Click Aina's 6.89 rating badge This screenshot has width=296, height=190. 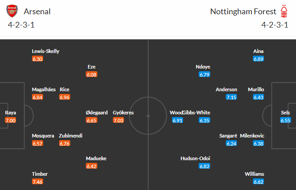[x=258, y=59]
